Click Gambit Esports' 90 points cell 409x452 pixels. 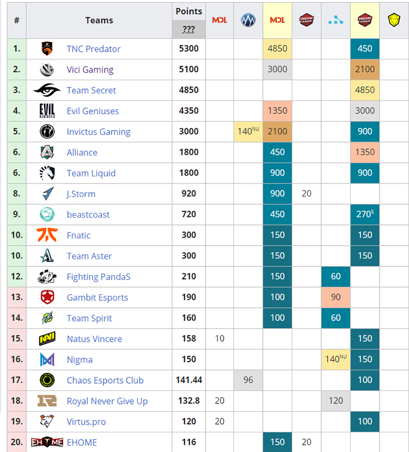tap(336, 297)
